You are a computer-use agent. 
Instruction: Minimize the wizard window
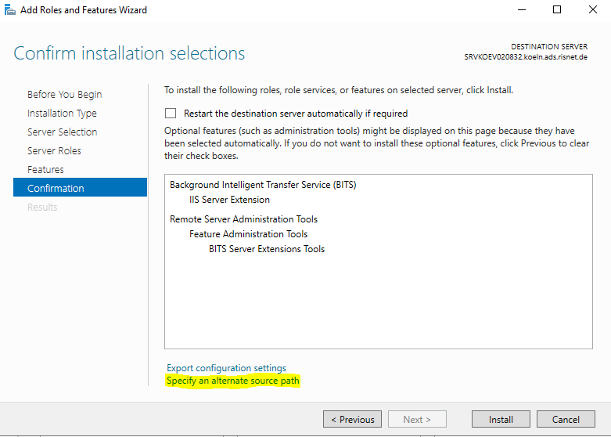pyautogui.click(x=521, y=9)
